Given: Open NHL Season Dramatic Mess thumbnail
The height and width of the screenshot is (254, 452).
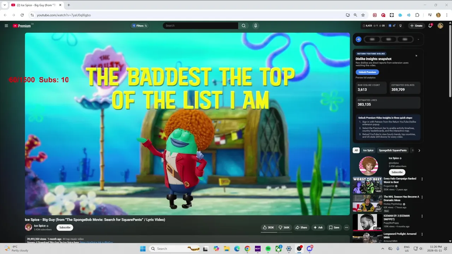Looking at the screenshot, I should coord(367,204).
